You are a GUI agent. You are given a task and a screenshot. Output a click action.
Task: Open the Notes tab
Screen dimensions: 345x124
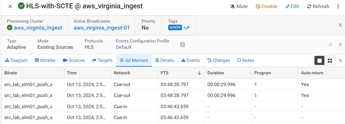click(246, 60)
